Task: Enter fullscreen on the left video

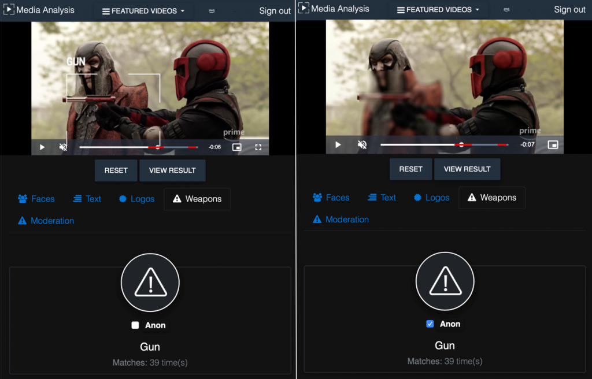Action: [x=258, y=147]
